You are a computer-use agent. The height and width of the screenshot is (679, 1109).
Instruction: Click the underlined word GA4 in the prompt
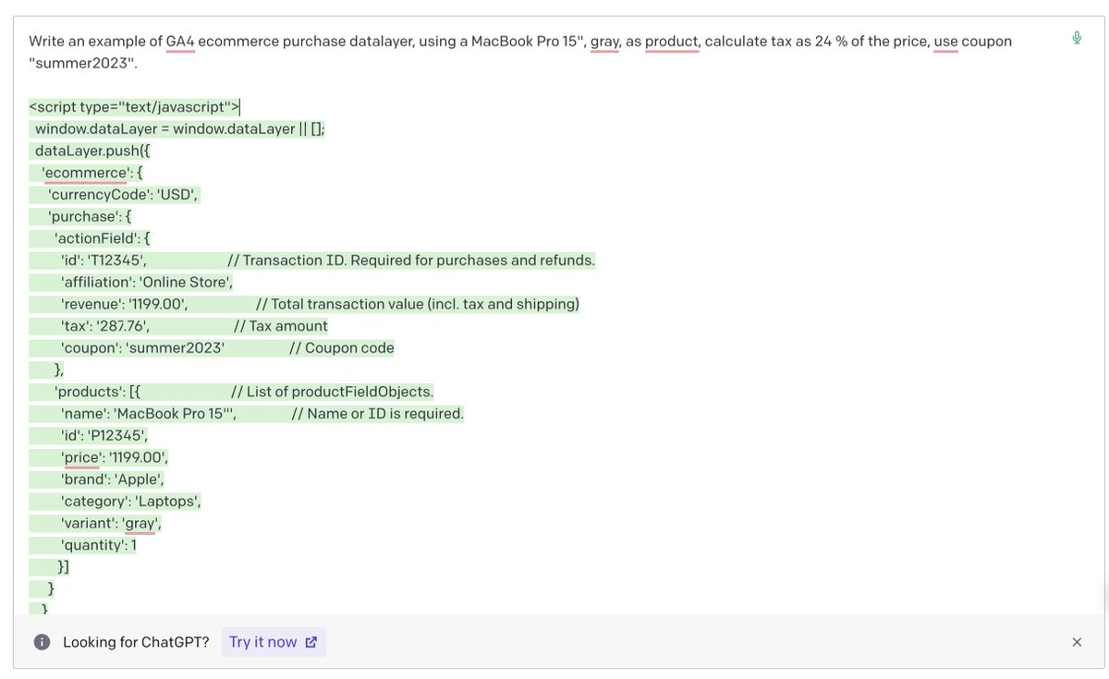pyautogui.click(x=180, y=42)
